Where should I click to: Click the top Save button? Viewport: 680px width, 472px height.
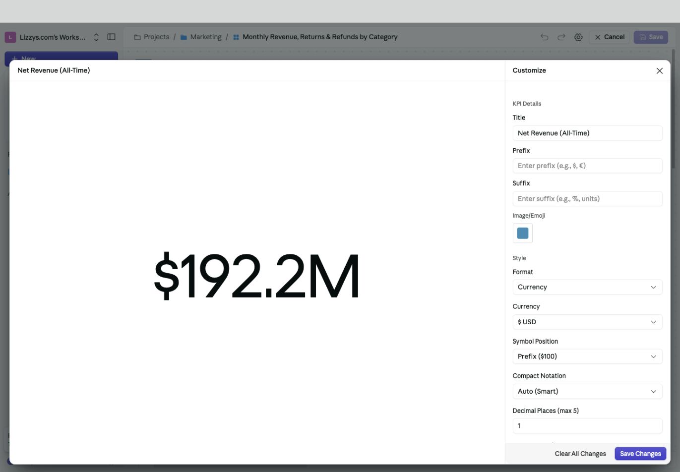coord(651,37)
